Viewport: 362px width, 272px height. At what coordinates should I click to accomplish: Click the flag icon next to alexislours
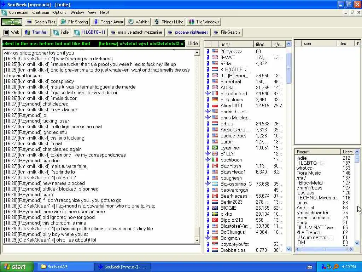point(215,100)
